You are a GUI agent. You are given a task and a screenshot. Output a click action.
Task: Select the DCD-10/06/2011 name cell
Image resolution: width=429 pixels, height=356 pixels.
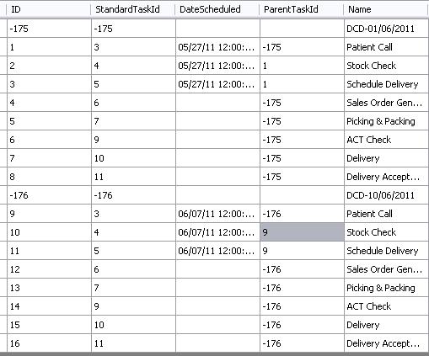click(x=386, y=195)
